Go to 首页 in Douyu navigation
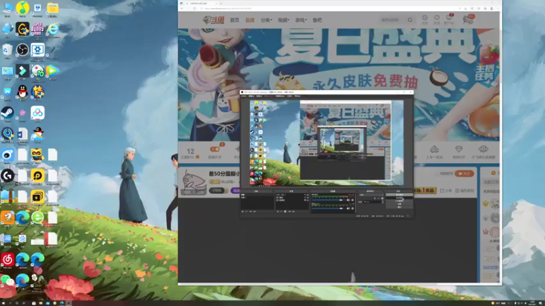The height and width of the screenshot is (306, 545). 234,20
